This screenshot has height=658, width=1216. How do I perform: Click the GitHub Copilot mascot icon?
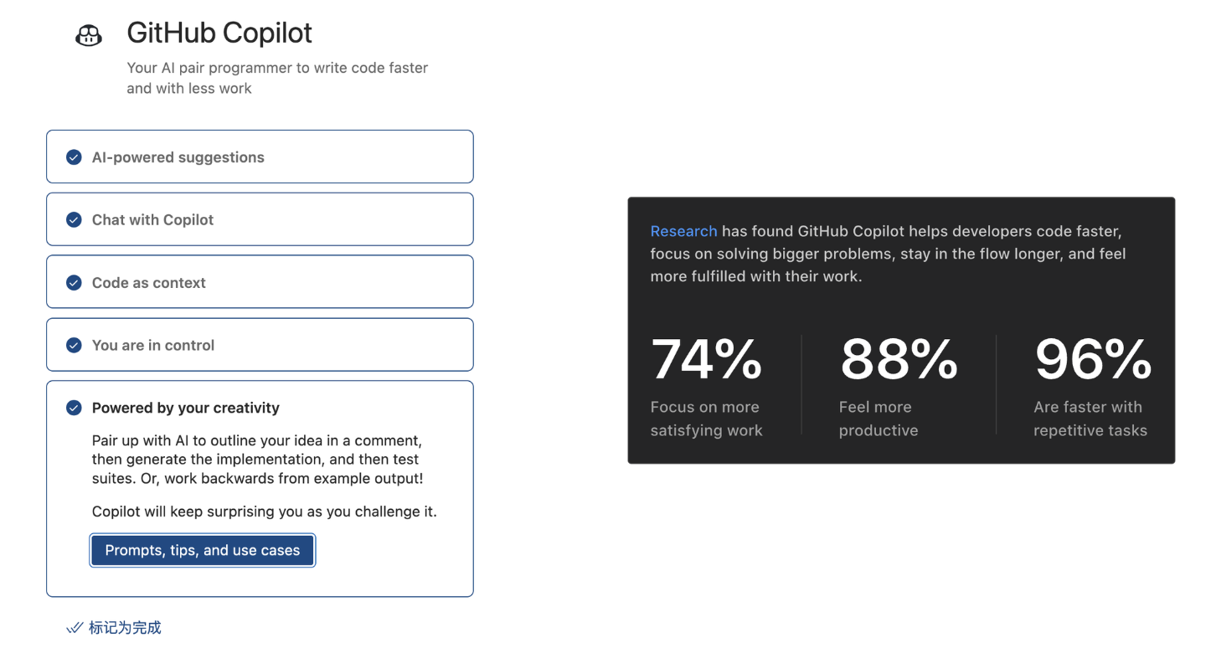(x=88, y=34)
